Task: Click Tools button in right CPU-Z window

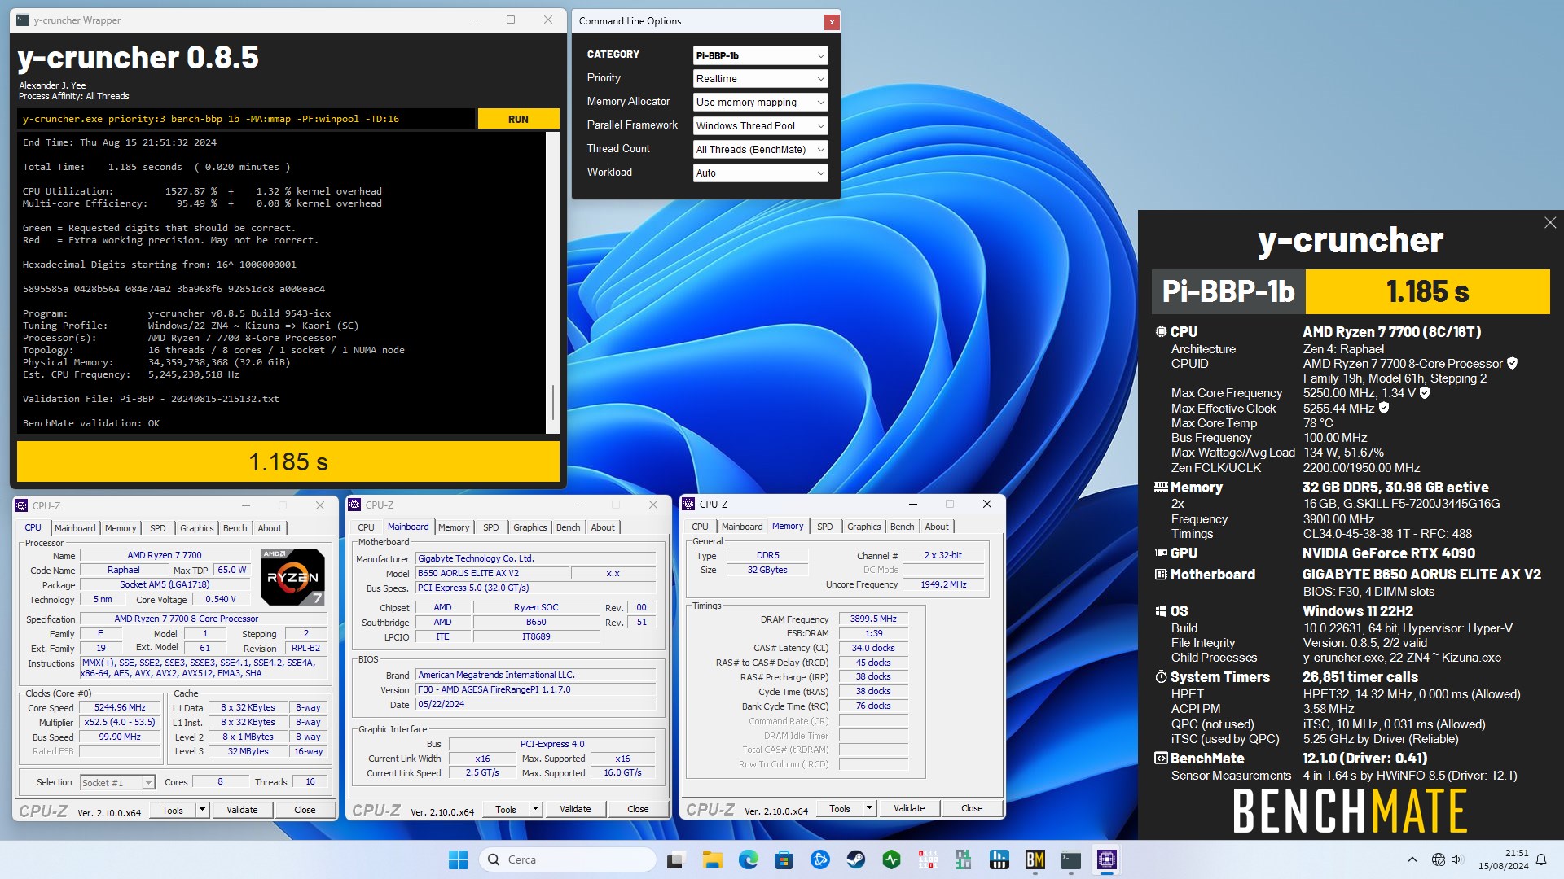Action: pos(839,807)
